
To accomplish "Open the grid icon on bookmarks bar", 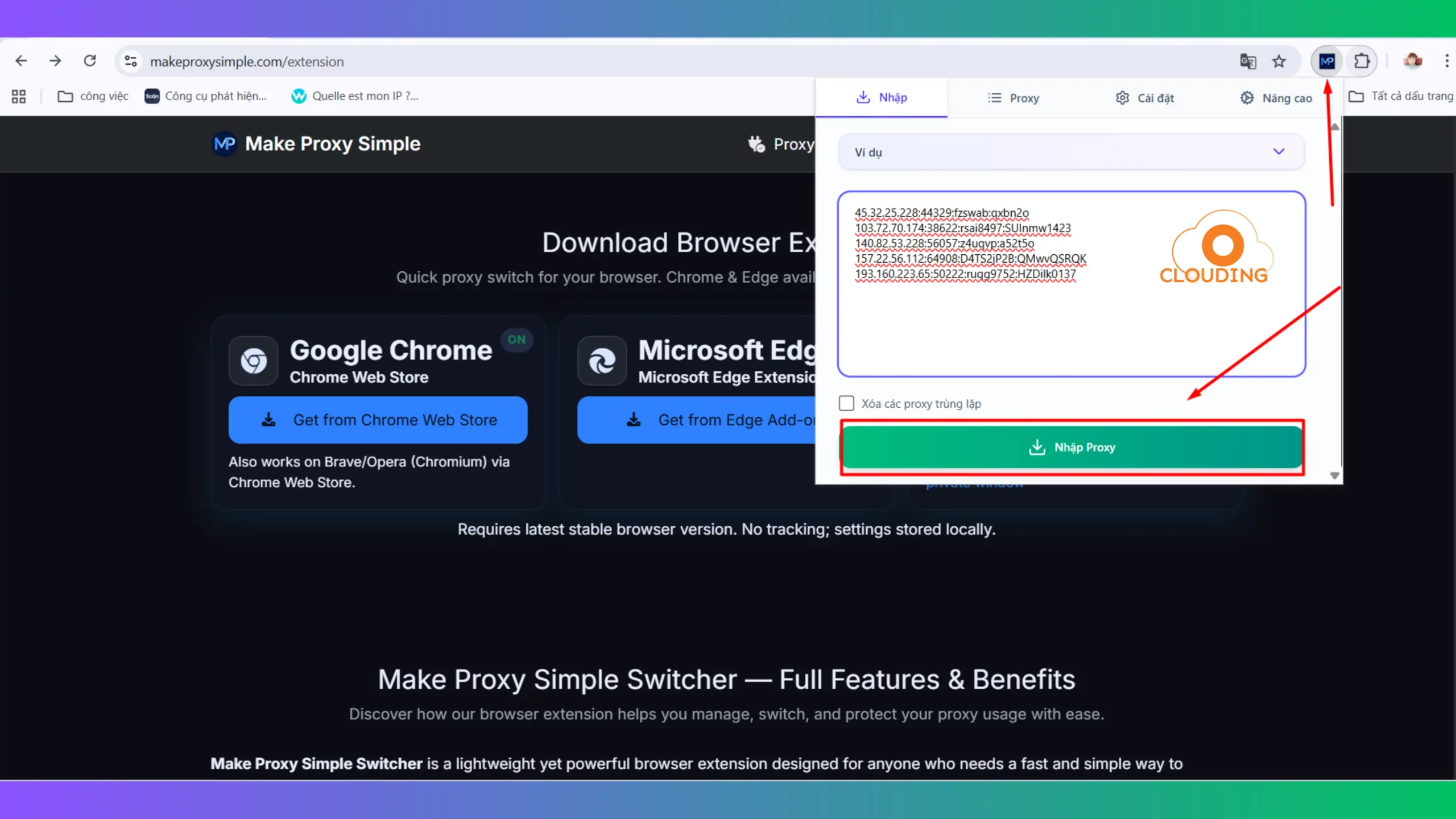I will point(18,96).
